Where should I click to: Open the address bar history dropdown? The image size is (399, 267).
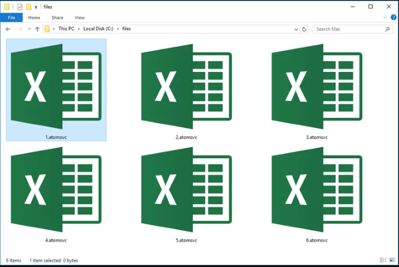(x=296, y=29)
